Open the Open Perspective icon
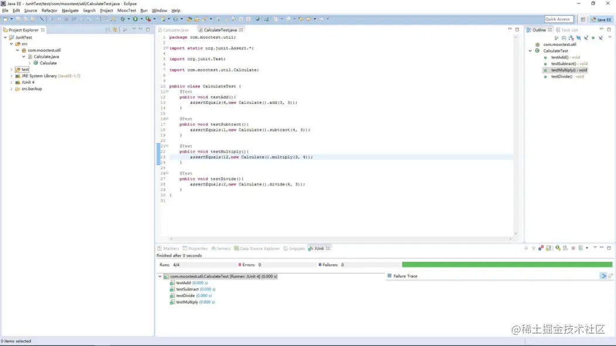 [583, 19]
